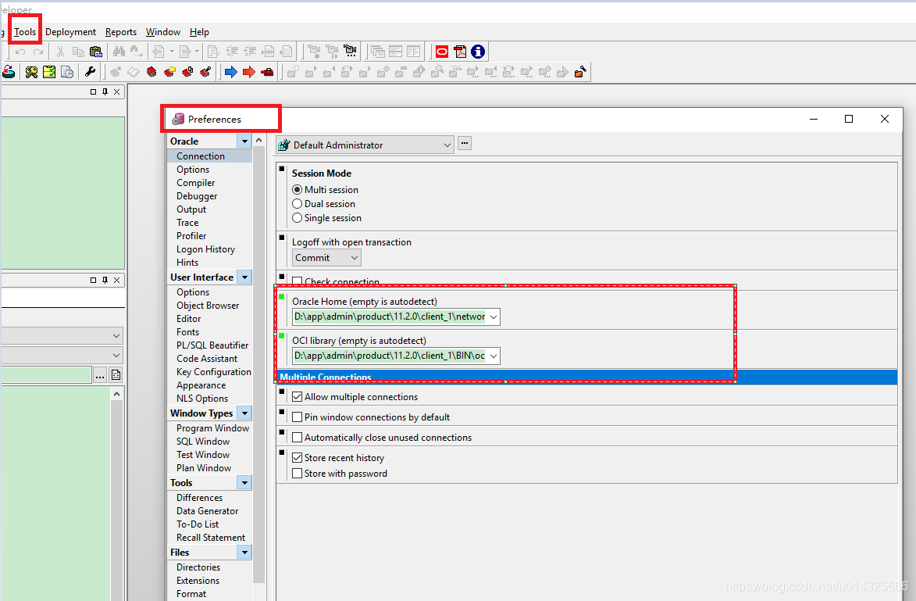Click the red toolbox icon
The height and width of the screenshot is (601, 916).
pos(267,72)
